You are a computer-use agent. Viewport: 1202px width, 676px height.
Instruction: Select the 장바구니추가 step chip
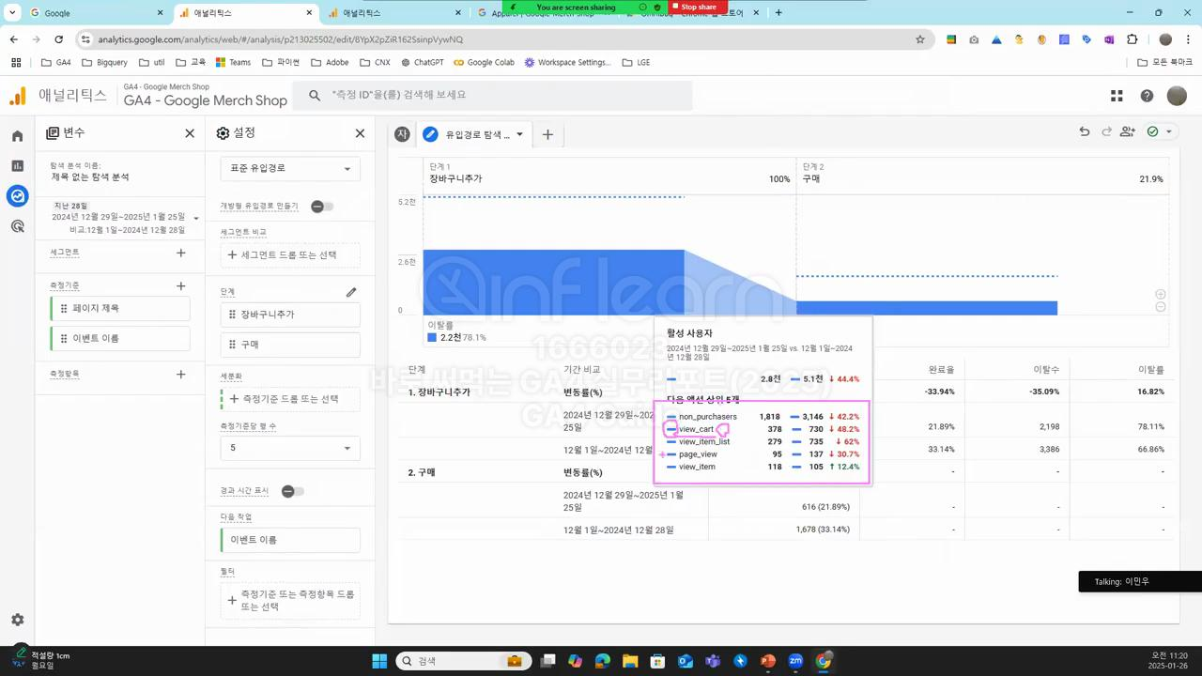pos(290,315)
